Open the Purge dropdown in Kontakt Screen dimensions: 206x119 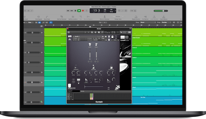[x=103, y=38]
